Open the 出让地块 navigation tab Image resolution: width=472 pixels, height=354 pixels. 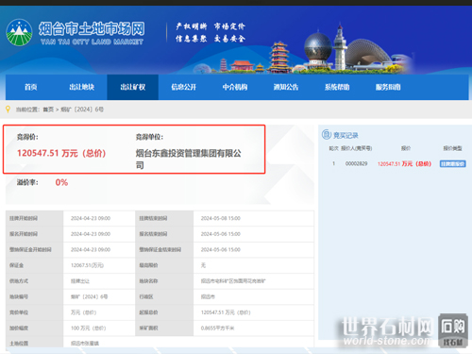coord(82,87)
